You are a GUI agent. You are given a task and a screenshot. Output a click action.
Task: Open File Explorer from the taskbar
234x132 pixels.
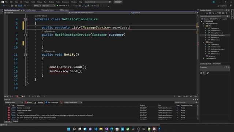click(101, 129)
